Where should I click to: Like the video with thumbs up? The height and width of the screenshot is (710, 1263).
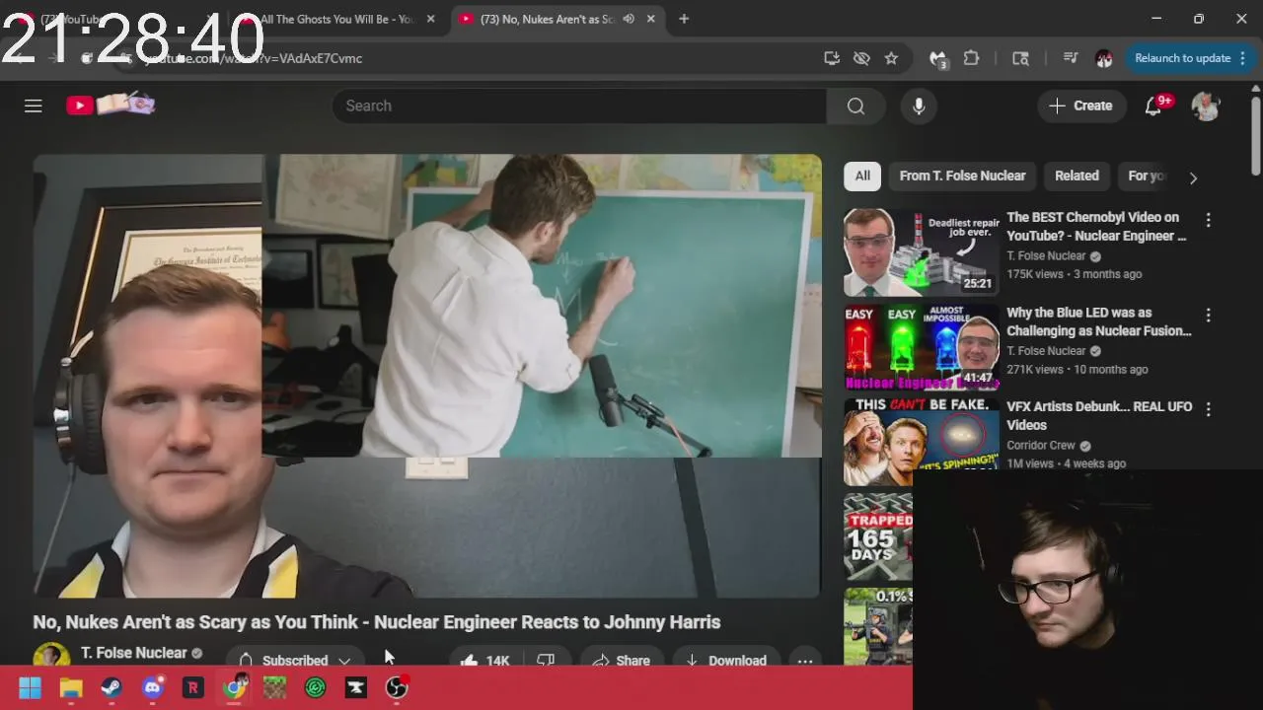483,661
